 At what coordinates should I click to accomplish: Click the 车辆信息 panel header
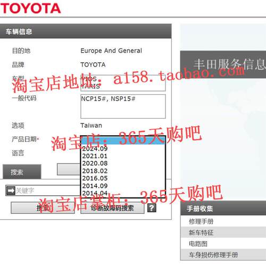point(86,31)
